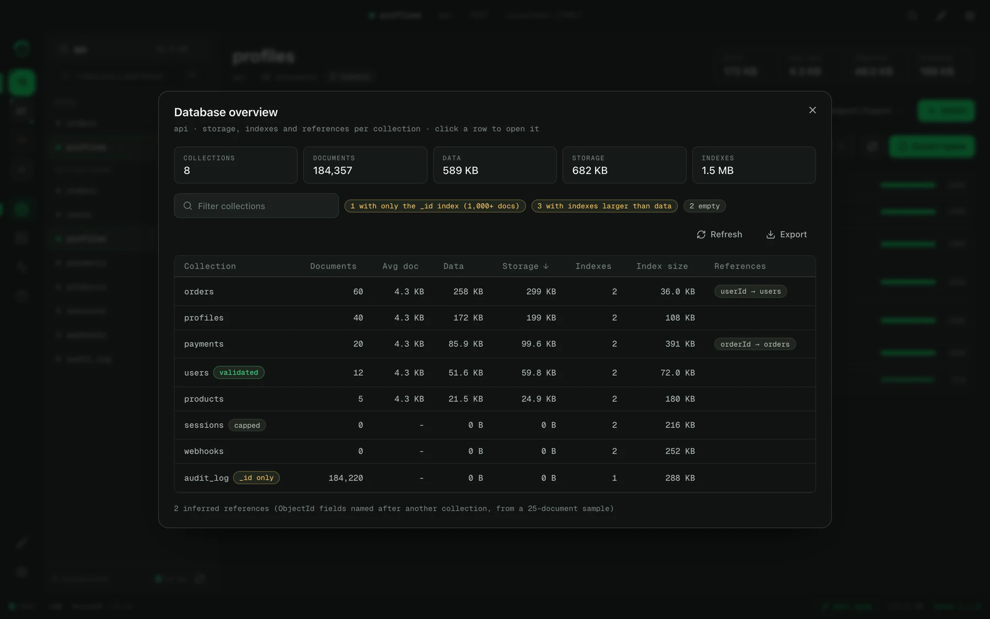Screen dimensions: 990x619
Task: Open the sessions collection row
Action: (x=495, y=425)
